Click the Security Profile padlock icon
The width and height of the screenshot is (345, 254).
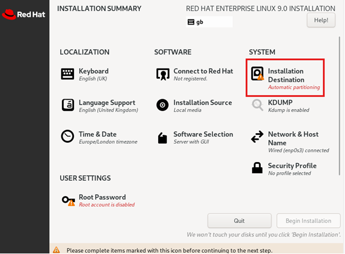[257, 168]
